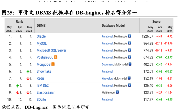Click the -11.54 score change value
This screenshot has height=111, width=179.
coord(169,93)
